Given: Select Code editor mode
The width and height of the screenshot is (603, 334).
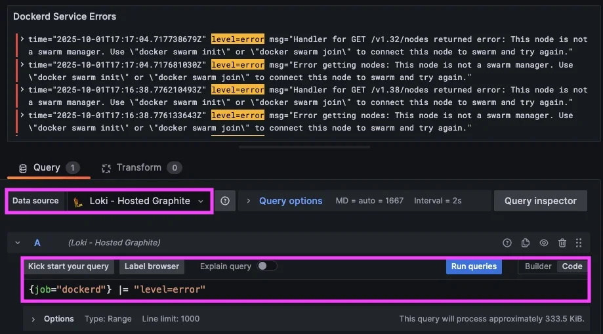Looking at the screenshot, I should click(x=572, y=266).
